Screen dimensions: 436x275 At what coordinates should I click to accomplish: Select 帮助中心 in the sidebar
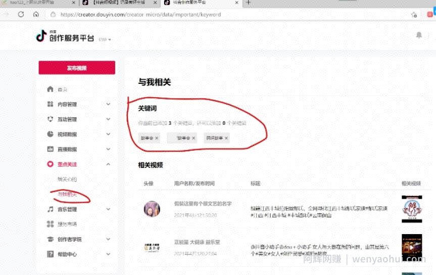click(67, 254)
